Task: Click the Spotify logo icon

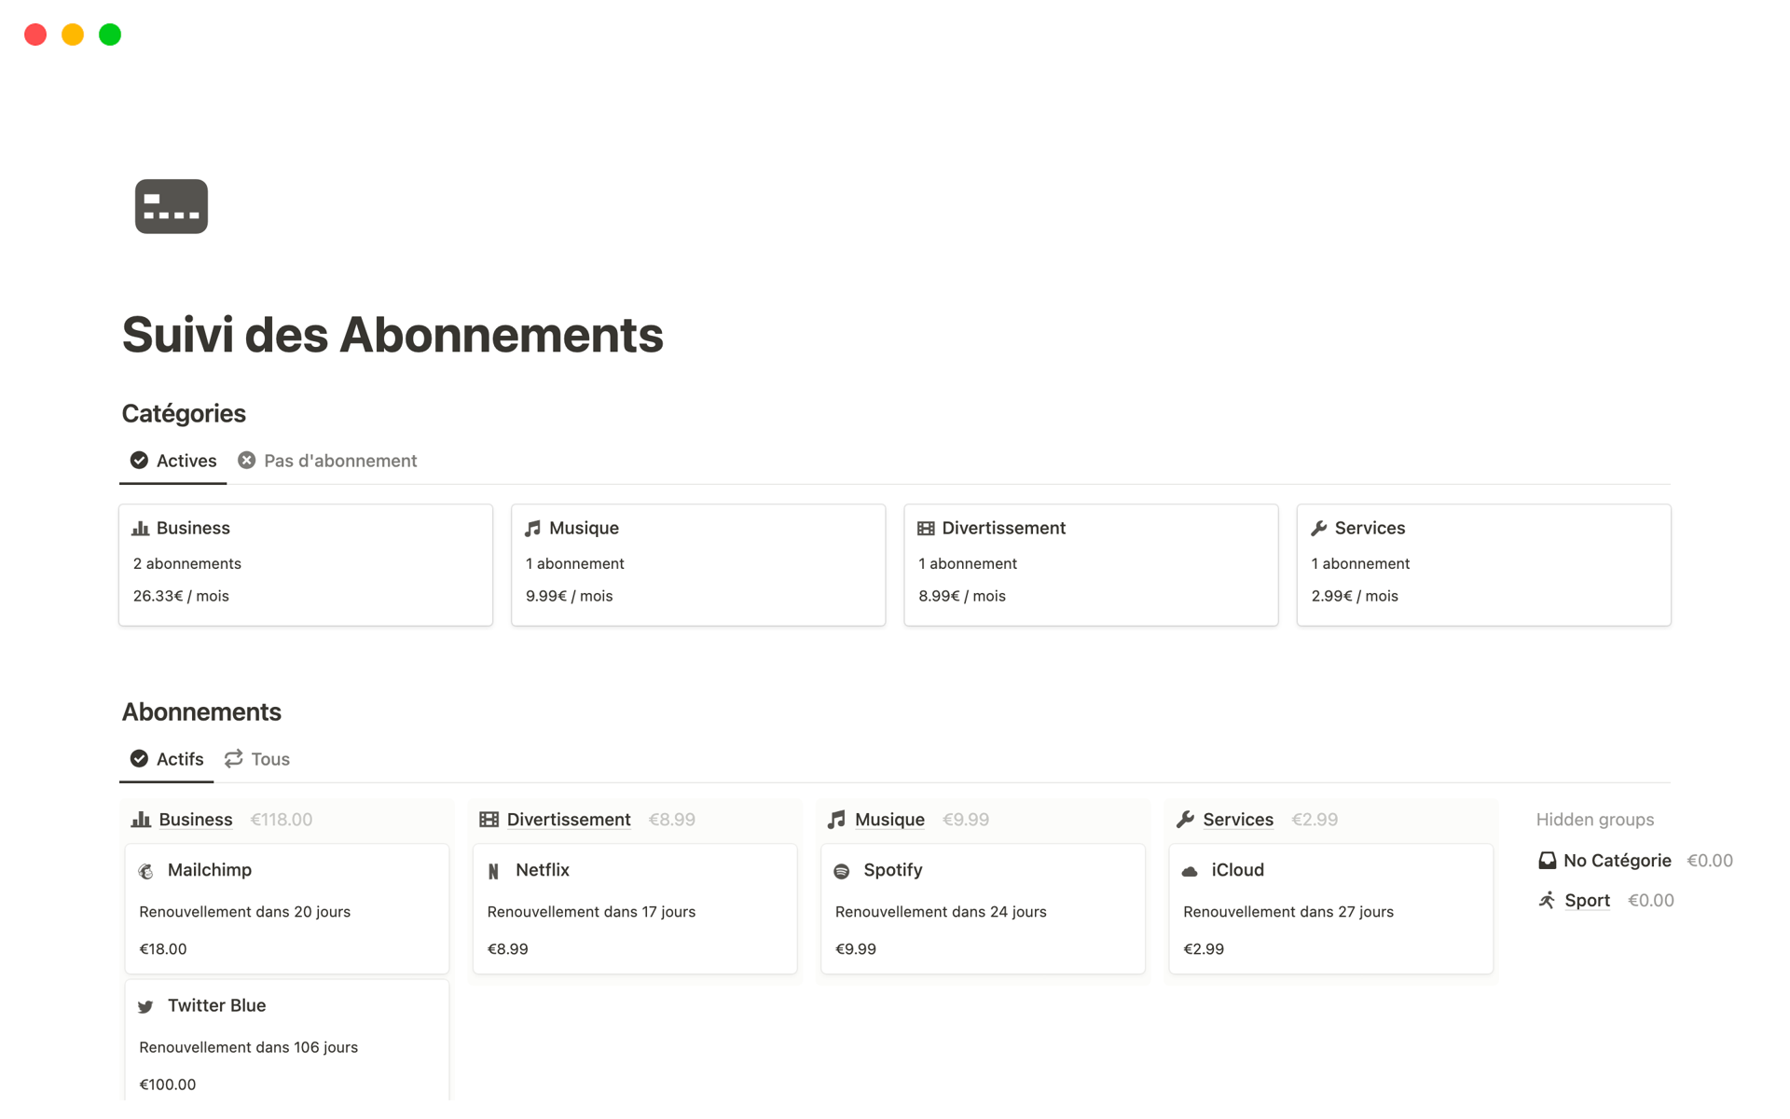Action: coord(842,871)
